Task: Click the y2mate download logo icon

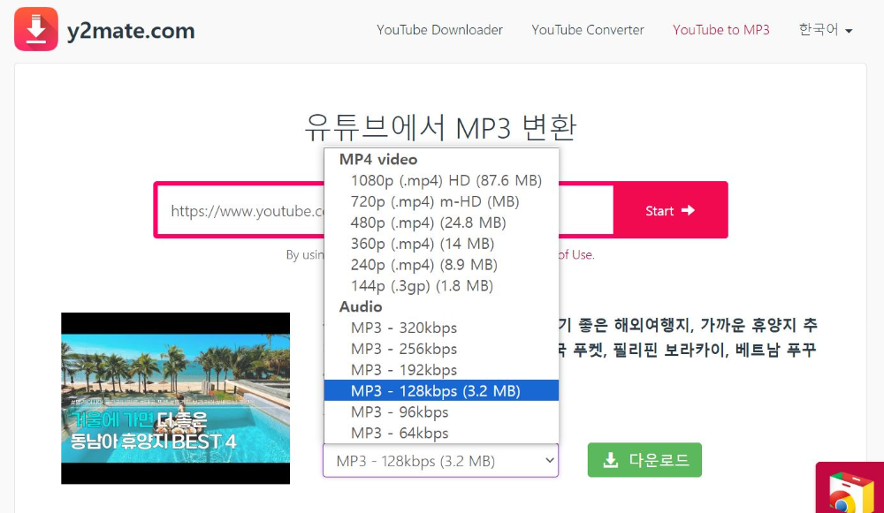Action: [x=36, y=29]
